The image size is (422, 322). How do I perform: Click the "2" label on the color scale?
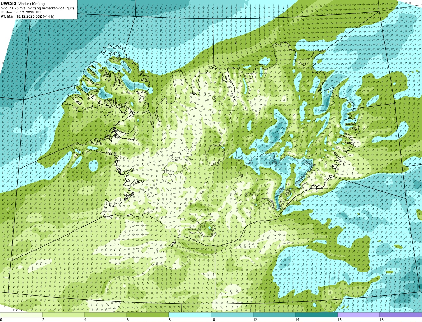click(x=43, y=320)
